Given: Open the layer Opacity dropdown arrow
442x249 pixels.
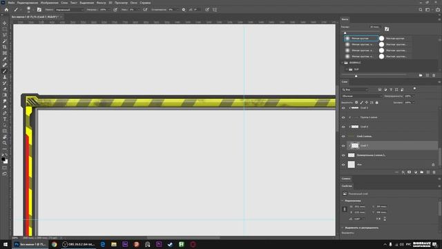Looking at the screenshot, I should pyautogui.click(x=413, y=96).
